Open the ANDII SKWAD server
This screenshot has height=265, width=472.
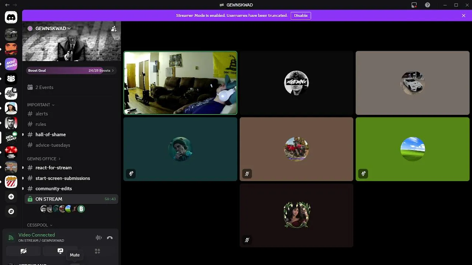pos(11,64)
